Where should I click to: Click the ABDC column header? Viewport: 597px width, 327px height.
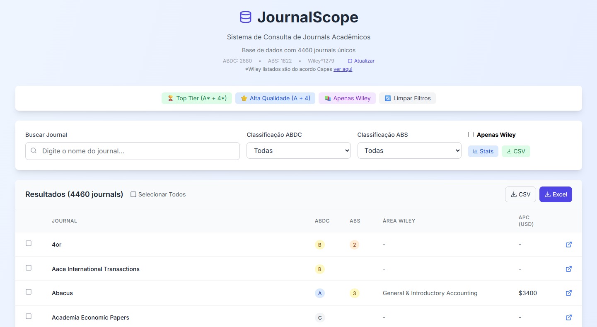[x=322, y=221]
